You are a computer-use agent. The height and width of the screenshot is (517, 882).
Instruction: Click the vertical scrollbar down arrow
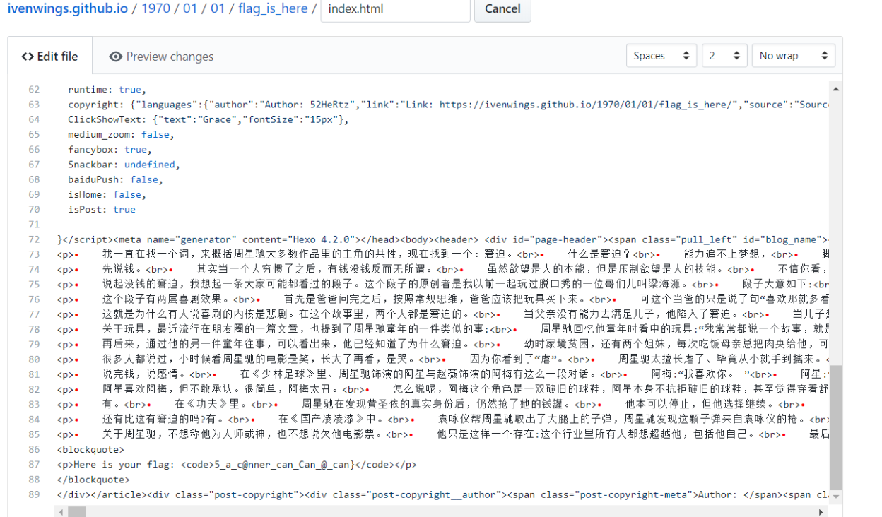point(837,497)
